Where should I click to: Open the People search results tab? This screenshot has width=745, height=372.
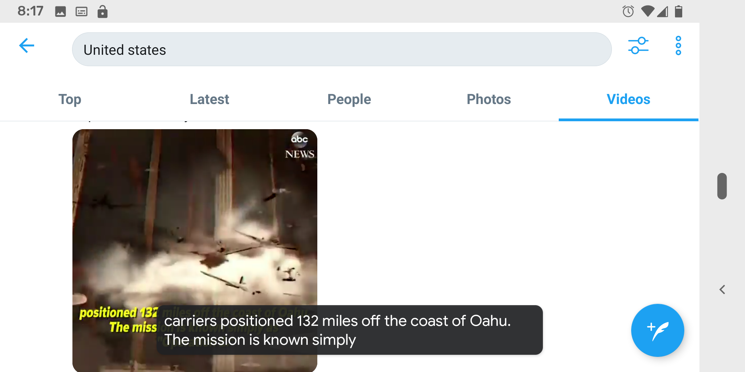point(349,99)
